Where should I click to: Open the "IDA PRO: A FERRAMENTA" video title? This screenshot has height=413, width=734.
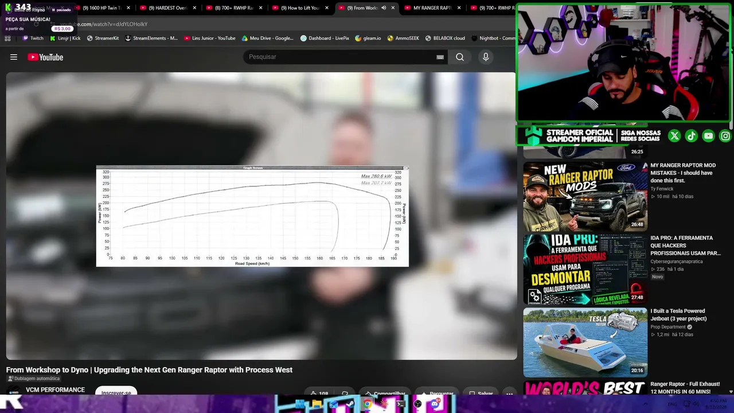(685, 246)
